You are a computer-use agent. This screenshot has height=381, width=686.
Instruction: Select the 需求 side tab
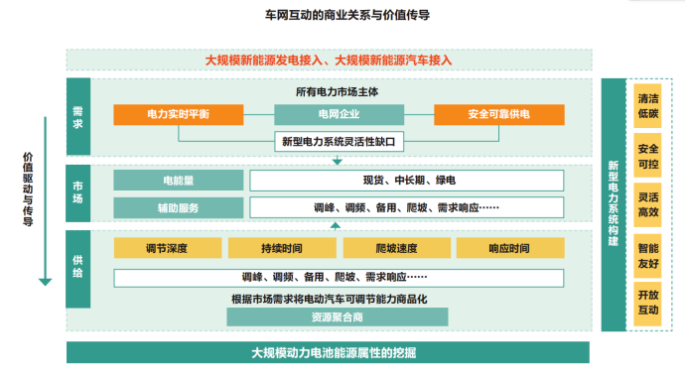(x=78, y=117)
